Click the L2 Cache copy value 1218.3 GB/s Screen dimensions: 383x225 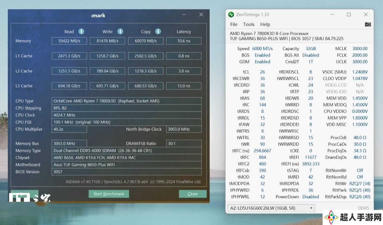pyautogui.click(x=146, y=71)
